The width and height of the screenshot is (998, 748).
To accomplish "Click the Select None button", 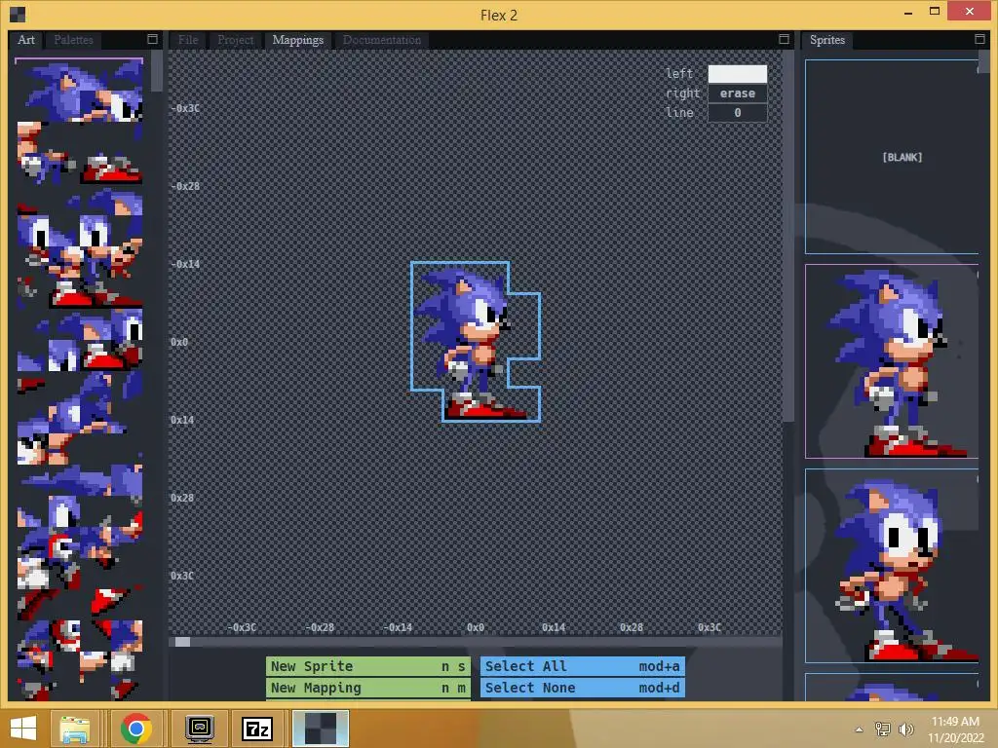I will tap(583, 688).
